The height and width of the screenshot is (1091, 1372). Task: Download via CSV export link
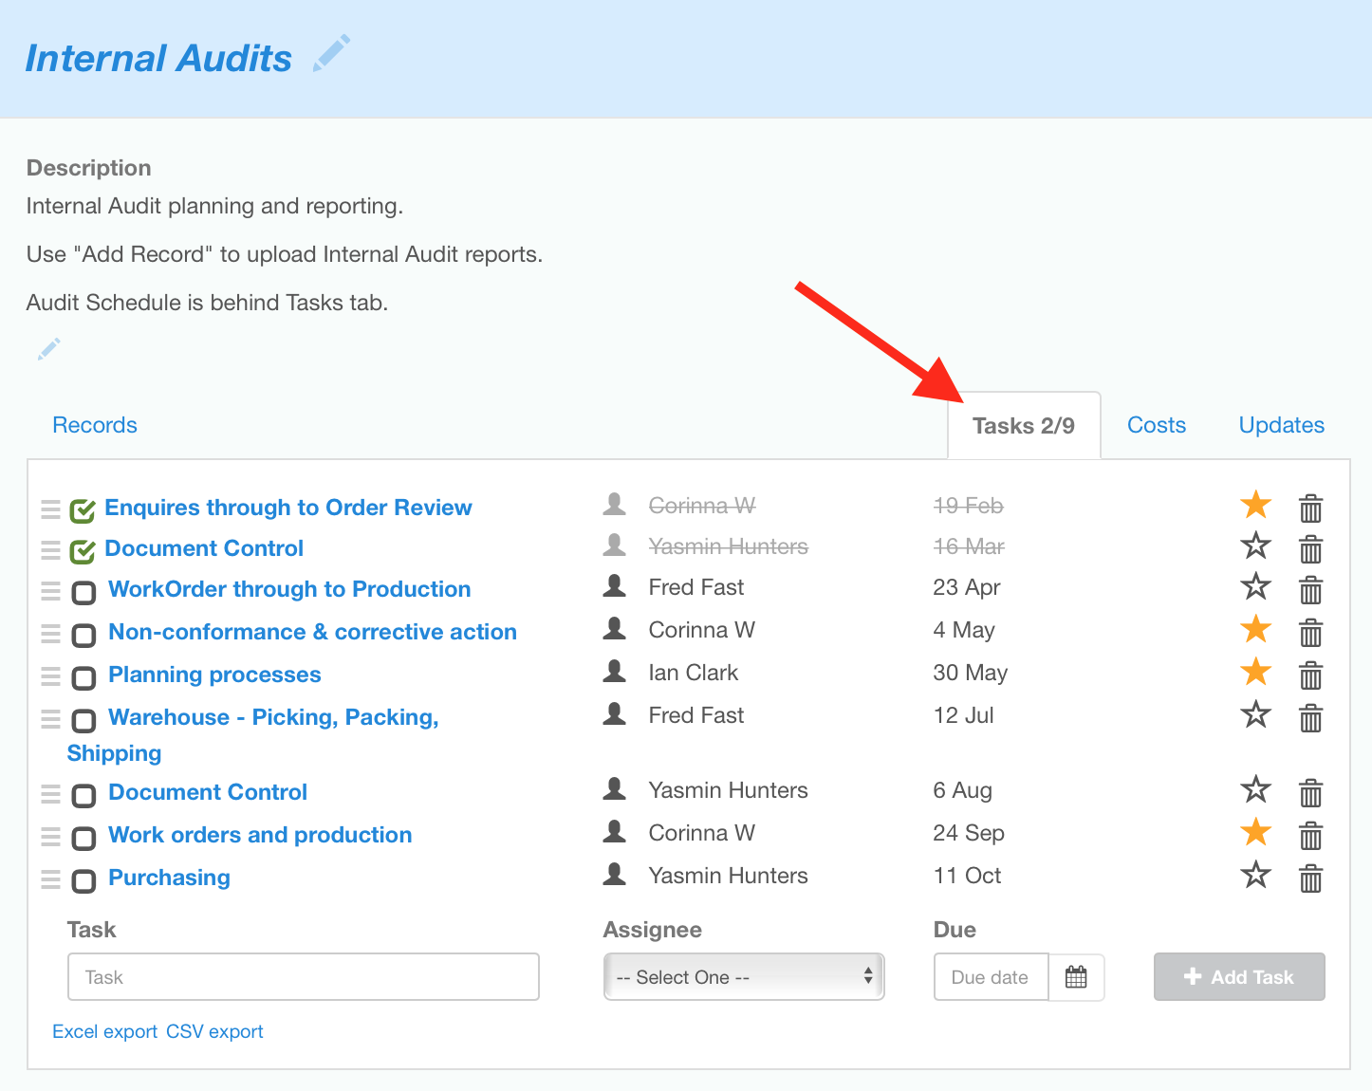[214, 1031]
